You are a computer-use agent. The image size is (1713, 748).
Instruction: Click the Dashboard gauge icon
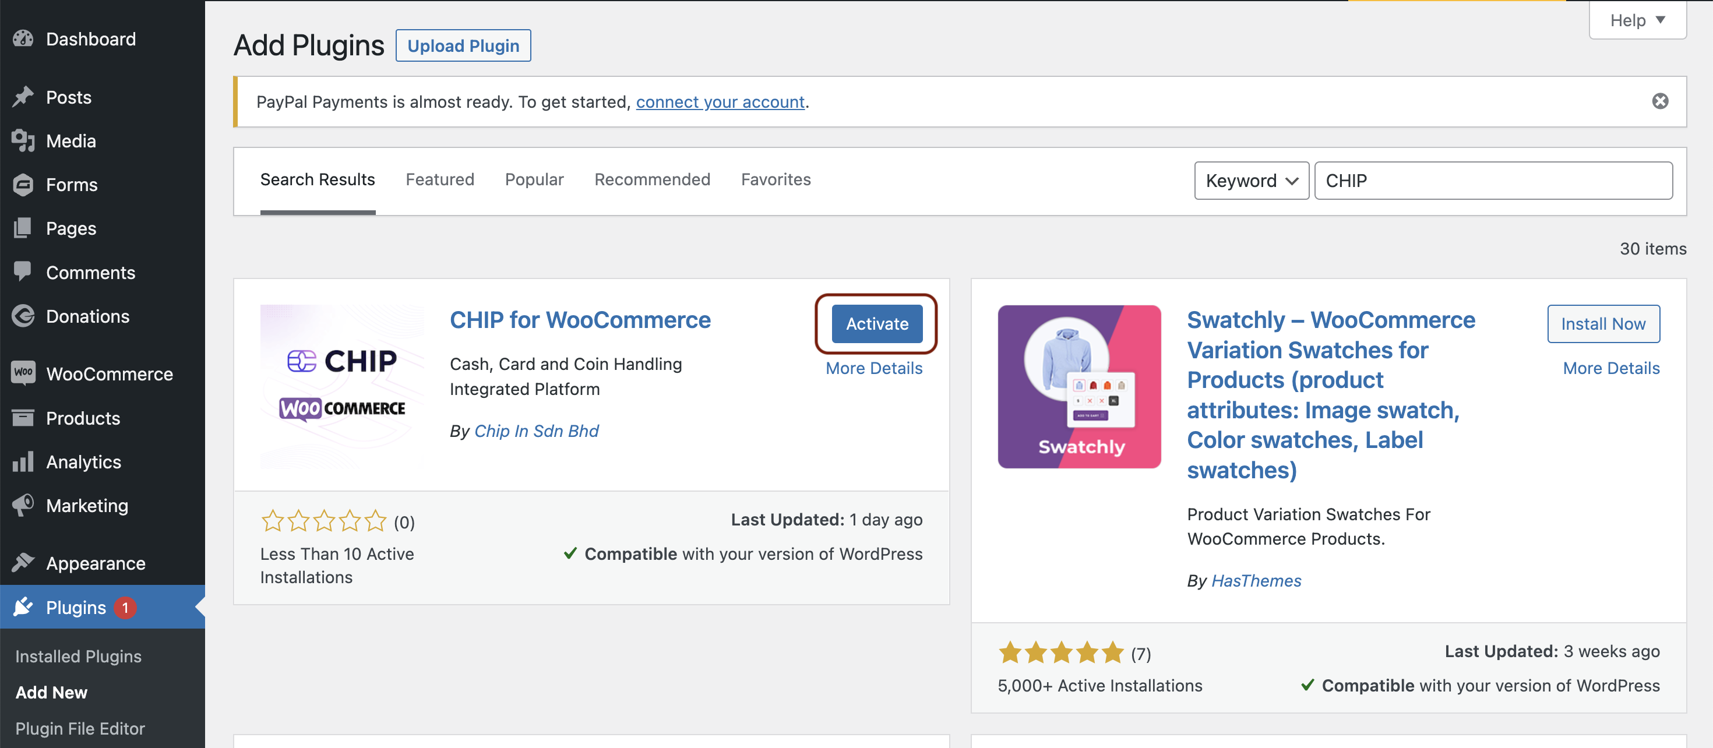point(23,39)
